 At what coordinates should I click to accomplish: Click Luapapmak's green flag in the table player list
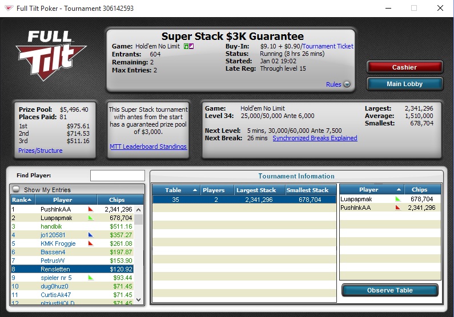coord(398,199)
